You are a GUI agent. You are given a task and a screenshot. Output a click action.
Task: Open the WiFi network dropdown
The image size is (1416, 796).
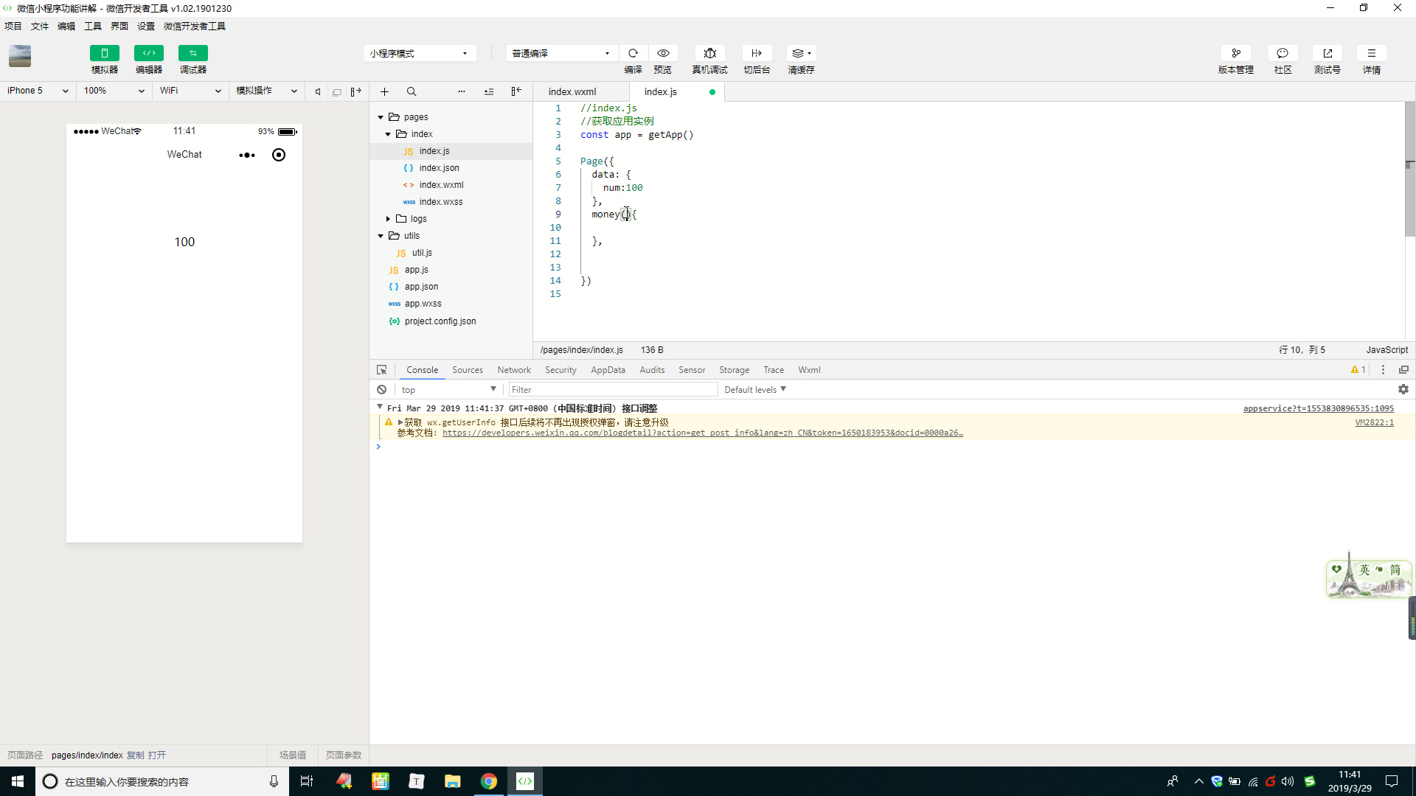pos(190,91)
